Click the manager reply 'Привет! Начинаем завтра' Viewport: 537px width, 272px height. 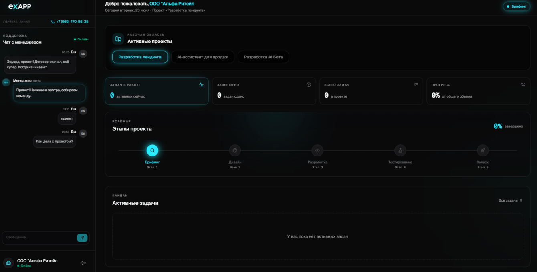click(49, 93)
